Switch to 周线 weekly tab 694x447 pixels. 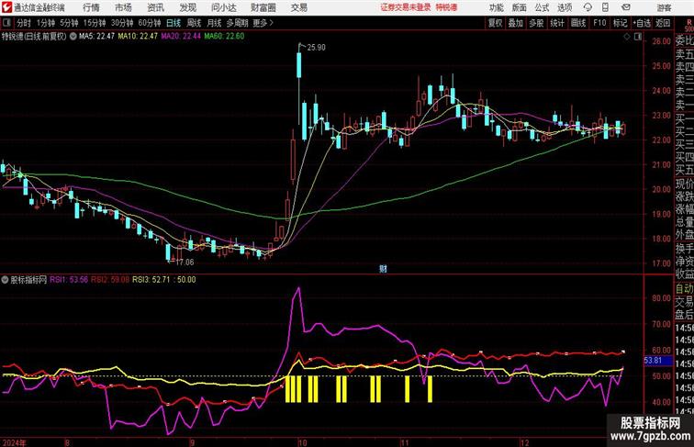click(194, 23)
